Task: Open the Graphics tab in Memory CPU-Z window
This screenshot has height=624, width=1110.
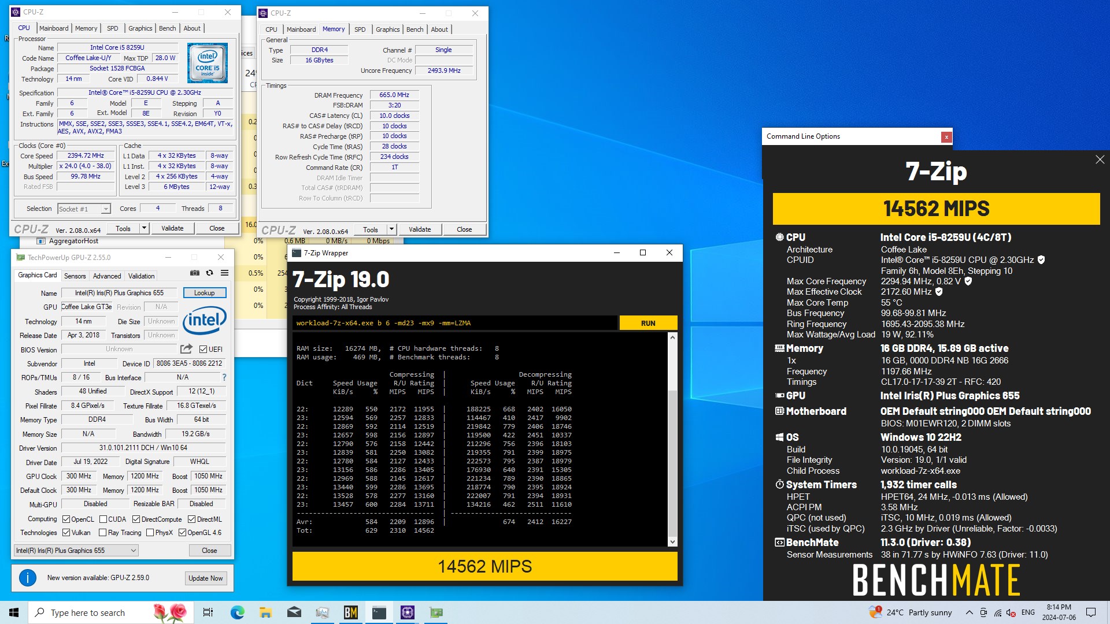Action: 387,29
